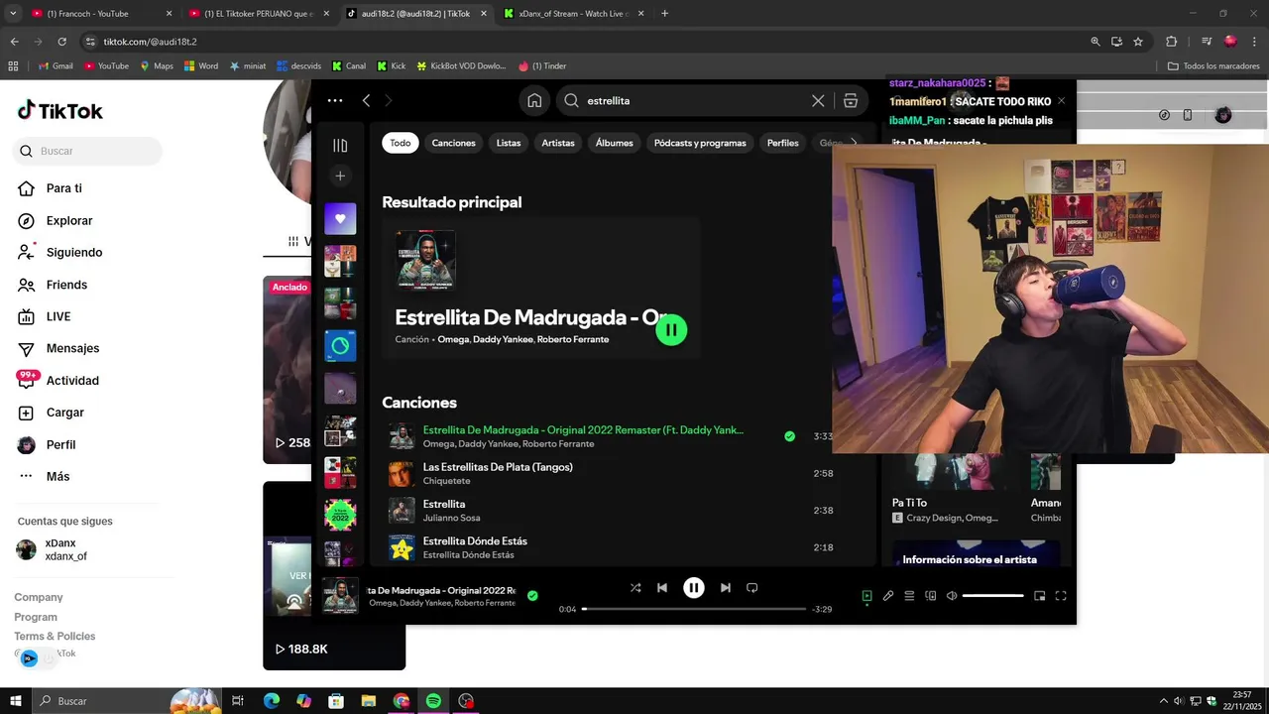Open Kick bookmark
The width and height of the screenshot is (1269, 714).
point(392,66)
